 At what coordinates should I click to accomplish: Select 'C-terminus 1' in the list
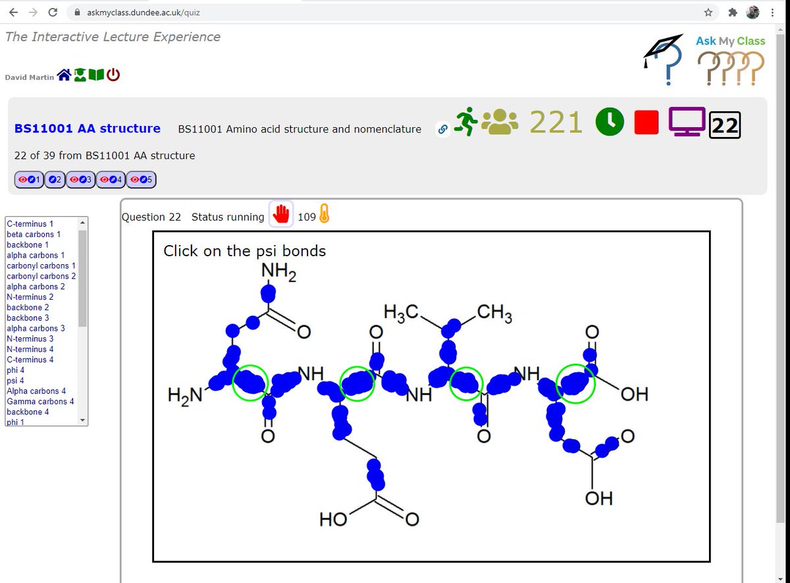pos(30,224)
